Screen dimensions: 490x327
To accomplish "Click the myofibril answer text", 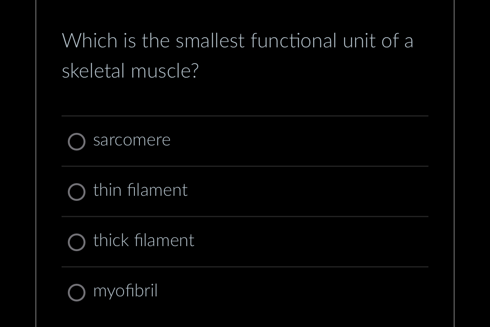I will coord(125,291).
